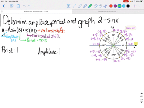Image resolution: width=144 pixels, height=108 pixels.
Task: Add a new color with the plus icon
Action: click(135, 6)
